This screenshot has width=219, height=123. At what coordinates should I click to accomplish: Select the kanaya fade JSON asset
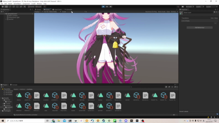[x=109, y=96]
